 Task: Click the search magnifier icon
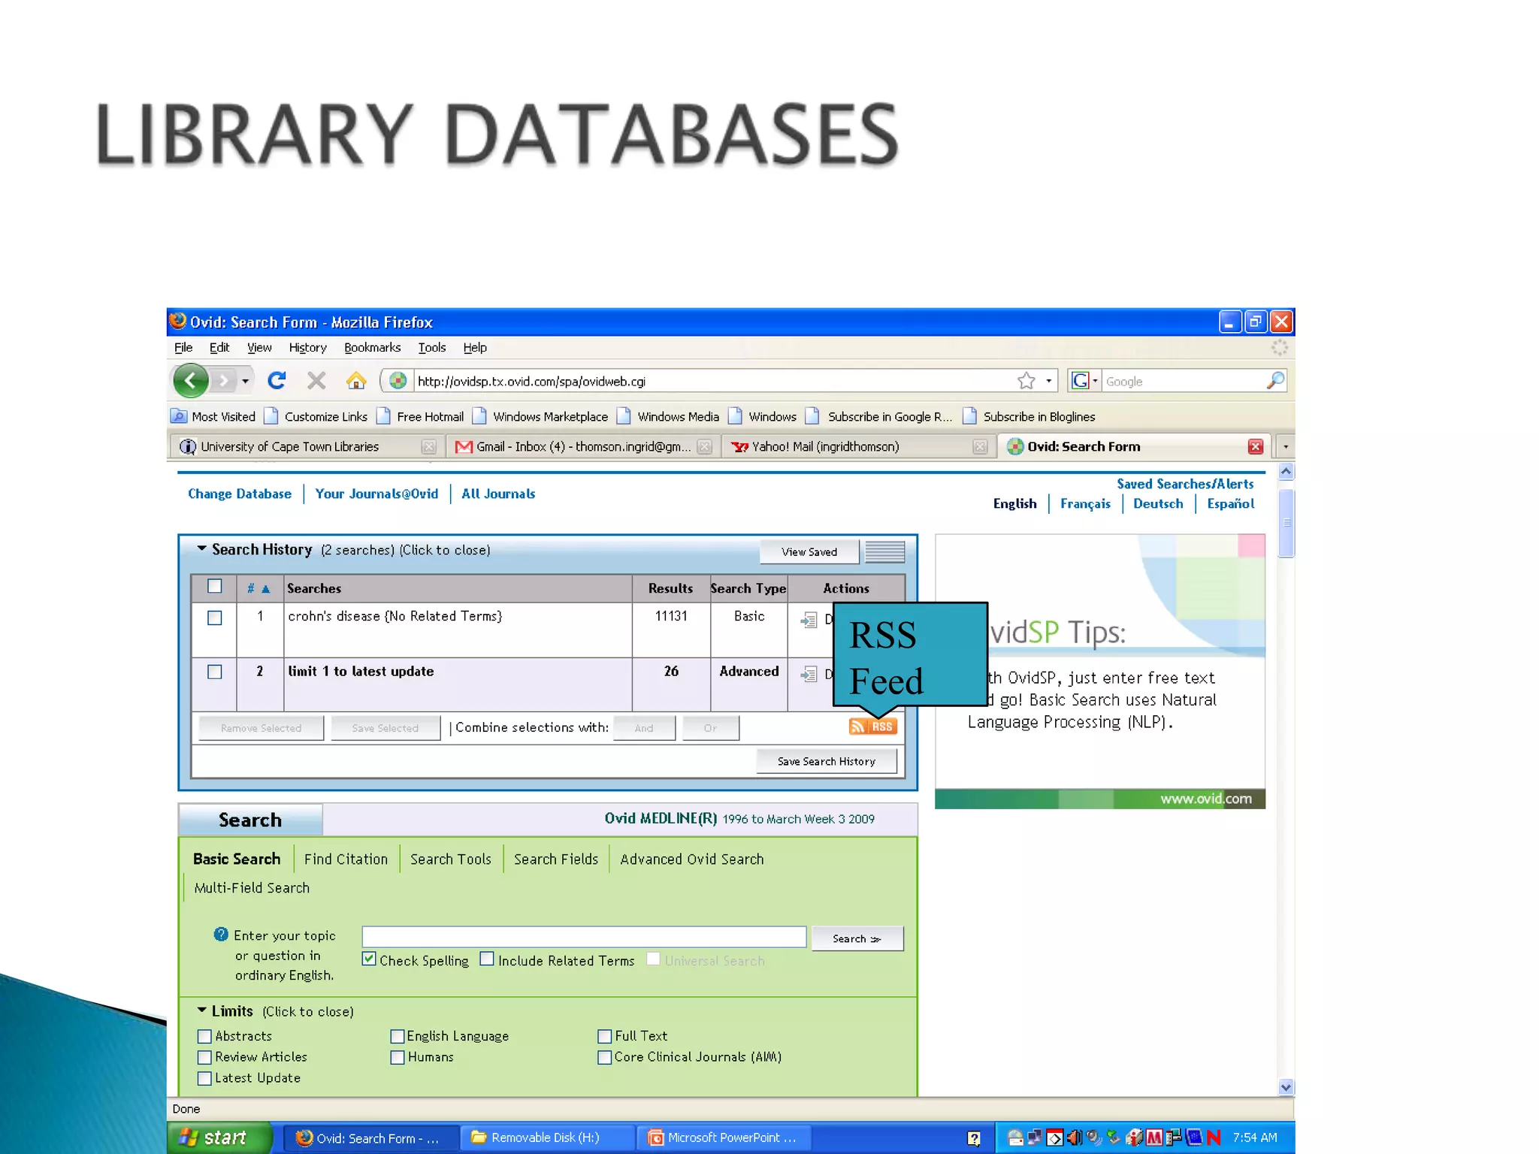click(1275, 381)
